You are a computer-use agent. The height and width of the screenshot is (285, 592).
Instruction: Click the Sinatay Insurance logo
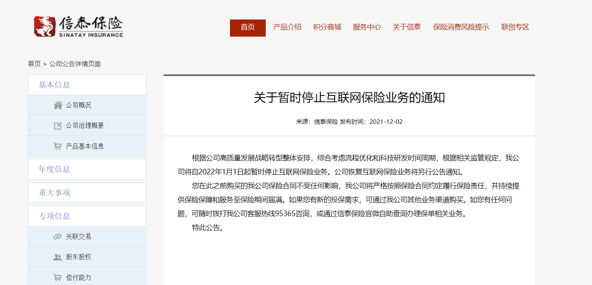pyautogui.click(x=79, y=26)
